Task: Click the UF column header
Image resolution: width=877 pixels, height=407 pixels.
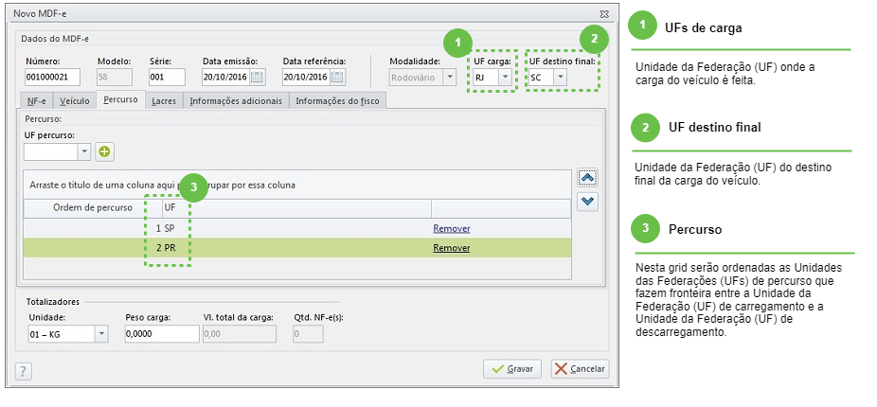Action: [x=295, y=208]
